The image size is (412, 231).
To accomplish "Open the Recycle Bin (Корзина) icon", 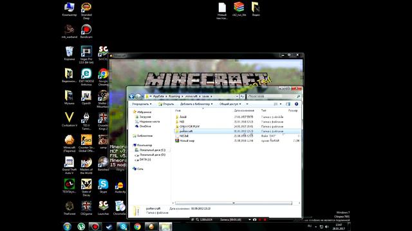I will pos(70,53).
